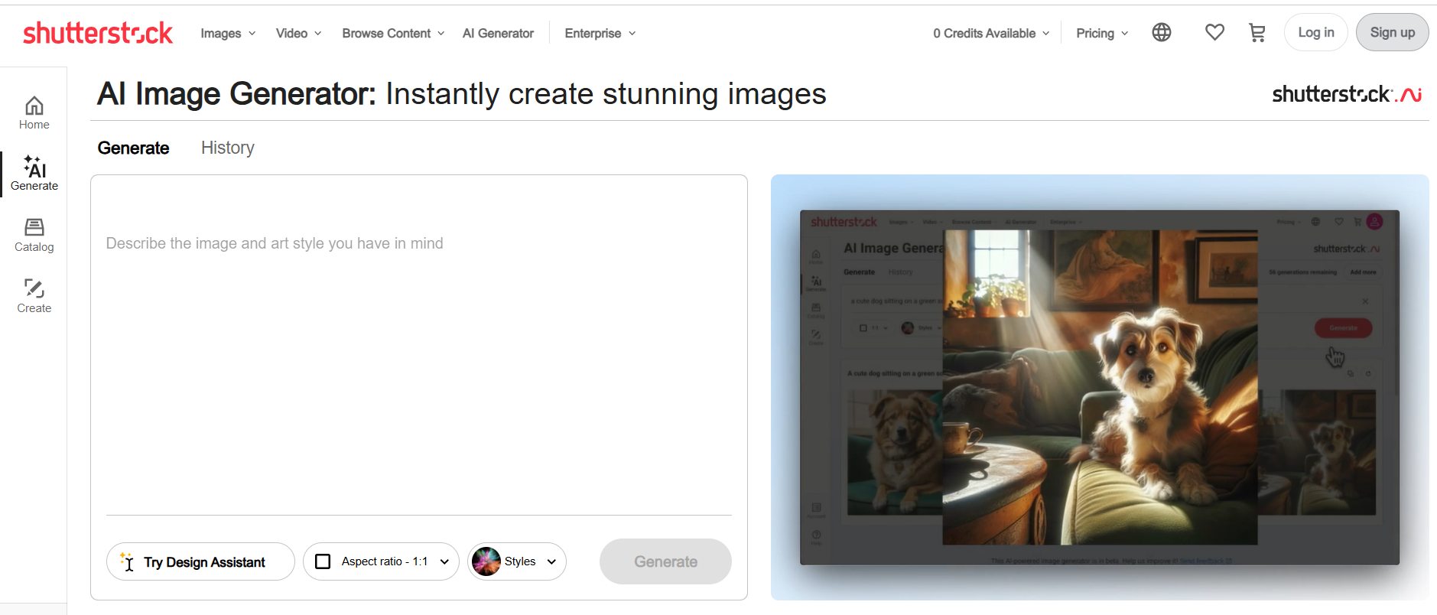Open the Styles dropdown arrow
The width and height of the screenshot is (1437, 615).
pos(551,561)
